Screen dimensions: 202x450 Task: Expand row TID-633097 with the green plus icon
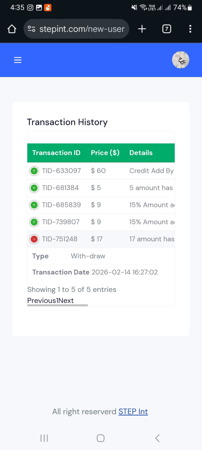pos(34,171)
